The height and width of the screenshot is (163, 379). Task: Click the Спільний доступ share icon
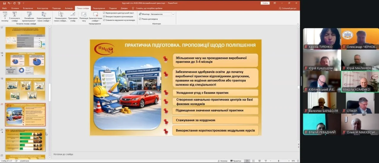[280, 8]
